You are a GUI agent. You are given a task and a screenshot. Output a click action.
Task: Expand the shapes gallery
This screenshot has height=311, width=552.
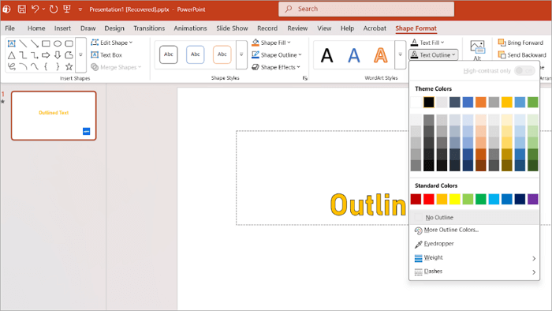click(80, 55)
